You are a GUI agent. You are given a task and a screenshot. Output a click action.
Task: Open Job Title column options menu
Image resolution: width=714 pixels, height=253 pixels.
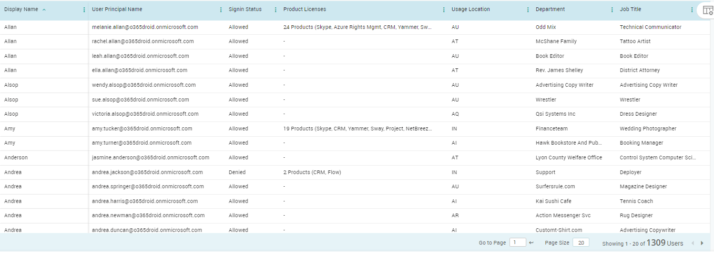(x=692, y=10)
